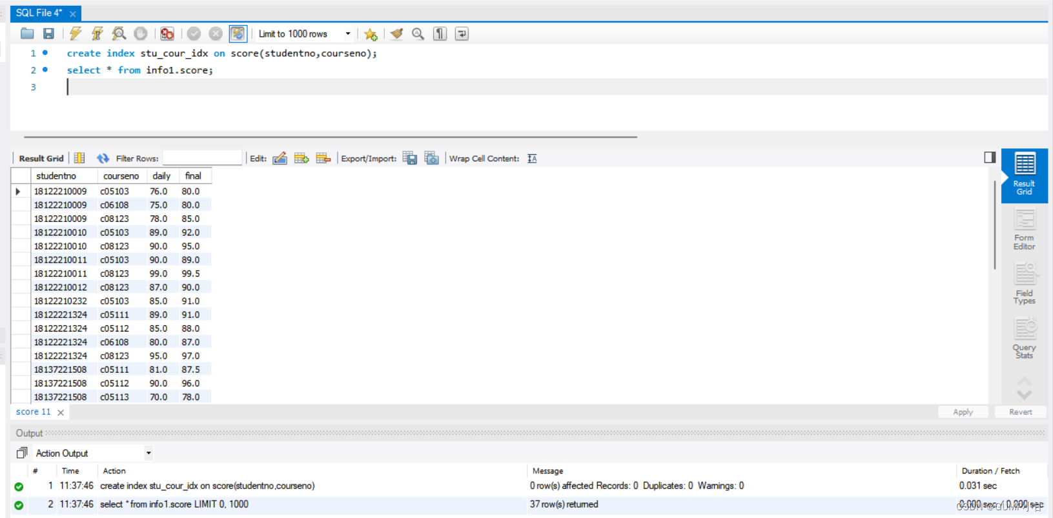Toggle auto-commit mode icon
1053x518 pixels.
click(238, 34)
